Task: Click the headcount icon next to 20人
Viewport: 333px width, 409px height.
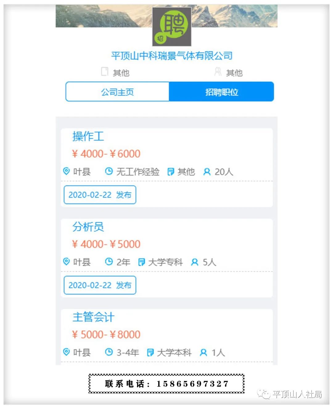Action: click(x=207, y=172)
